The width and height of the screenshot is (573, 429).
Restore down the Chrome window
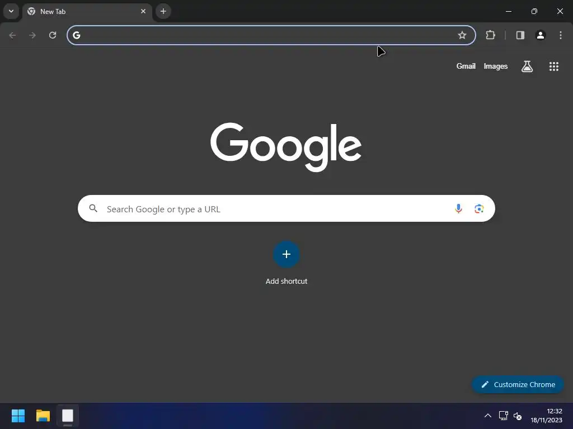point(534,11)
